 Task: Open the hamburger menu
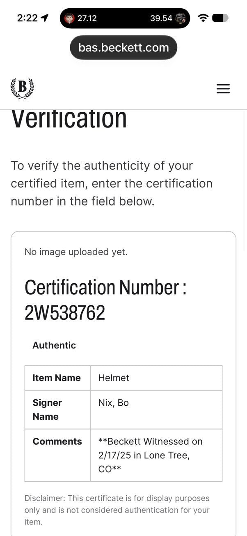pyautogui.click(x=223, y=89)
